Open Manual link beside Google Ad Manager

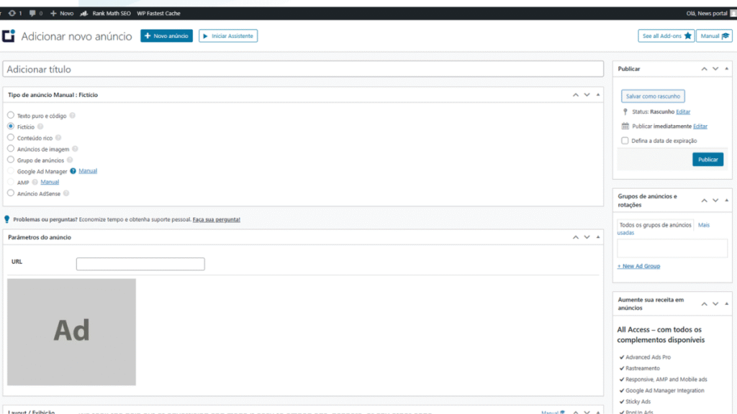coord(88,171)
